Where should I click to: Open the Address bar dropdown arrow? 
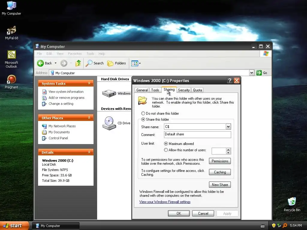click(x=252, y=73)
